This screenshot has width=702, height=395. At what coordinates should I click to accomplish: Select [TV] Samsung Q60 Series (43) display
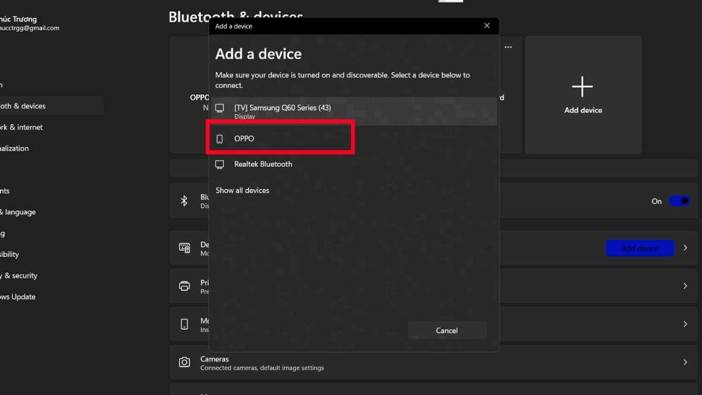pyautogui.click(x=353, y=111)
